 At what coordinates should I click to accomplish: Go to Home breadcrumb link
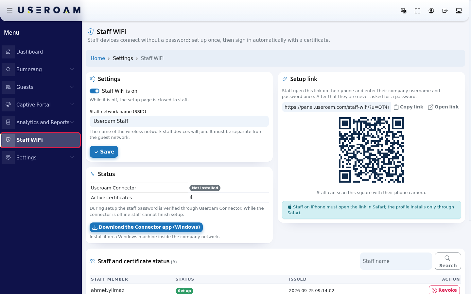(x=98, y=58)
